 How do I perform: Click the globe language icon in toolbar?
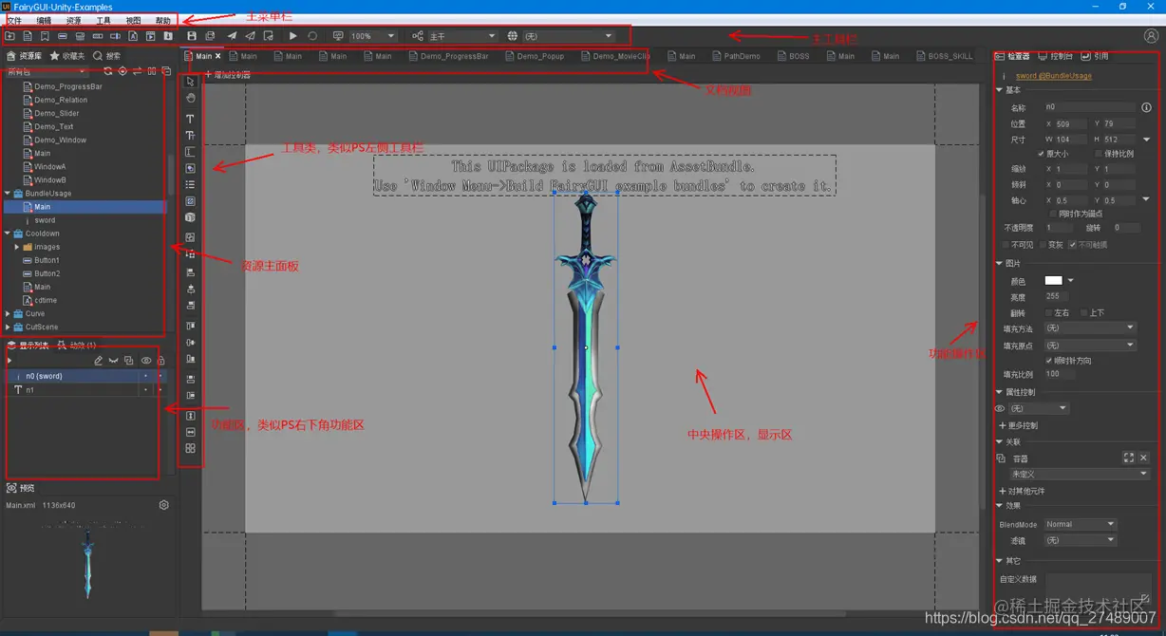coord(513,36)
